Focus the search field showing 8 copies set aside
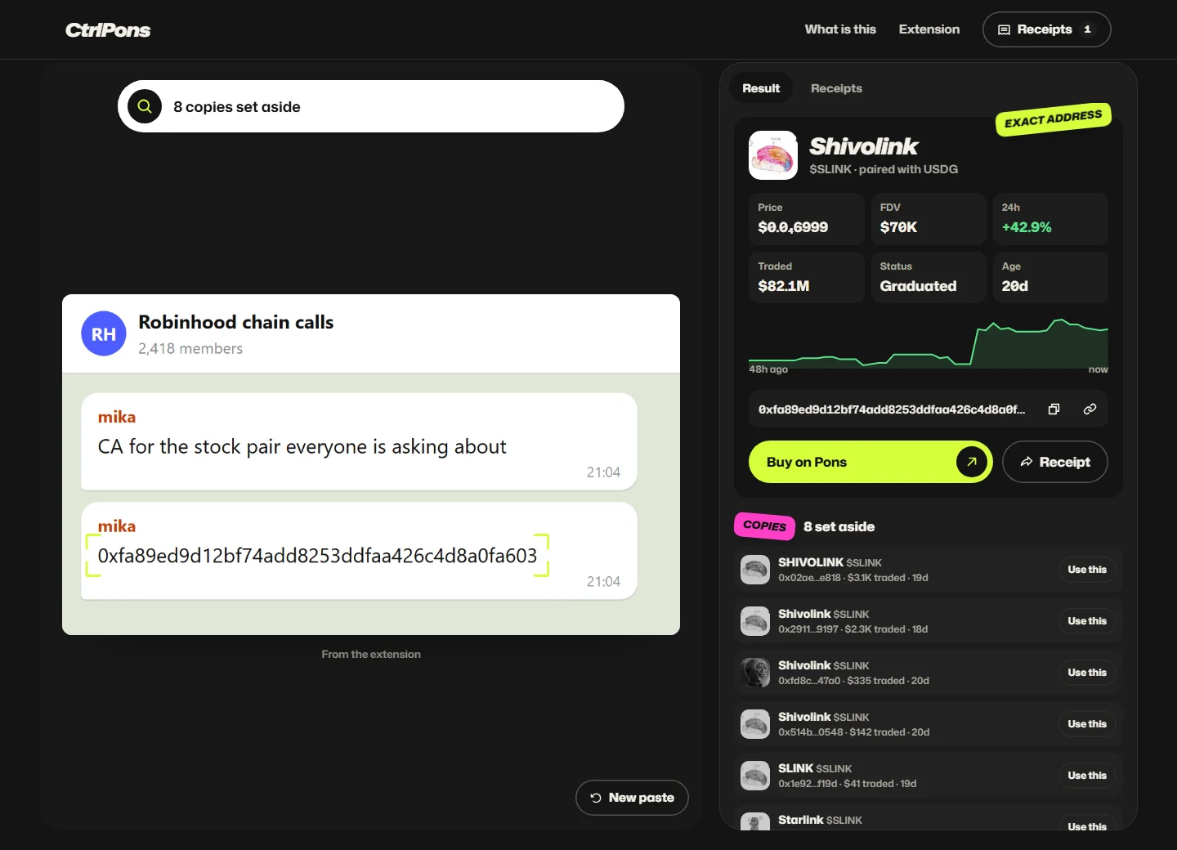 pos(371,106)
